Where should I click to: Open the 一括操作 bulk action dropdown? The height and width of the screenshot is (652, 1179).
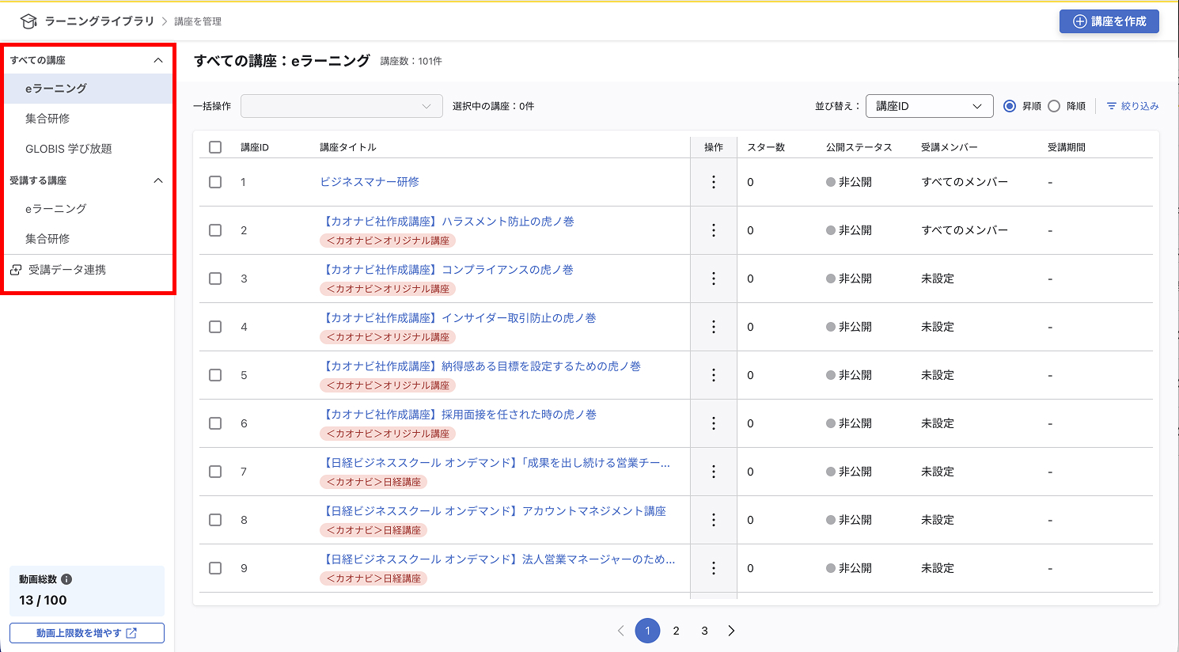pos(342,106)
